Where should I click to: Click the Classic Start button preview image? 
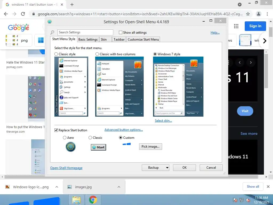(x=98, y=147)
